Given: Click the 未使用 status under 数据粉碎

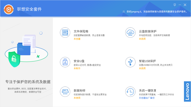Looking at the screenshot, I should [x=77, y=98].
